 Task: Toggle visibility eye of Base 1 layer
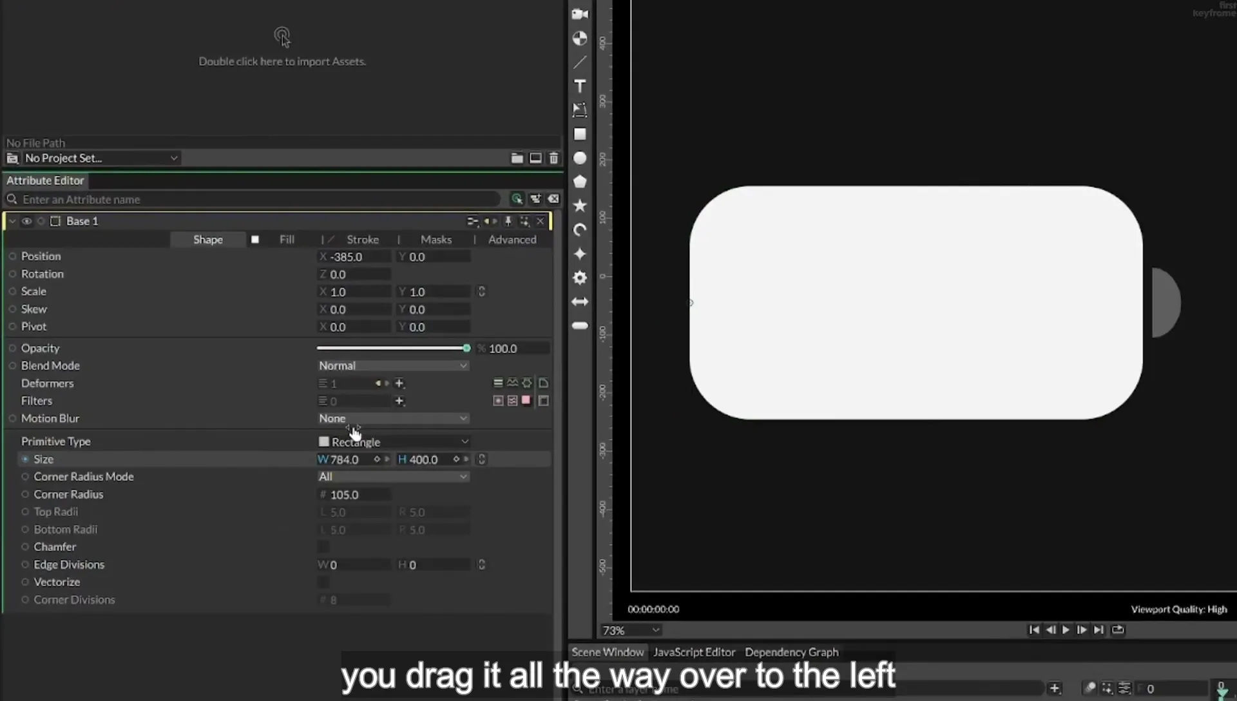pyautogui.click(x=26, y=221)
